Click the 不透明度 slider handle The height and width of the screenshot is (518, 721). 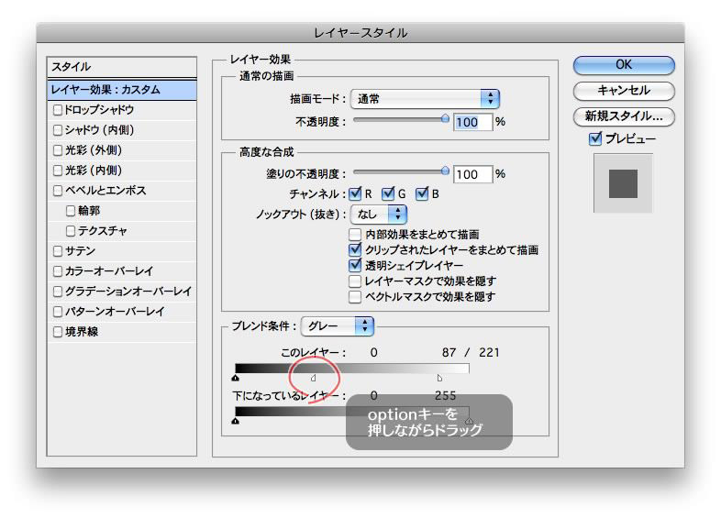[x=445, y=119]
